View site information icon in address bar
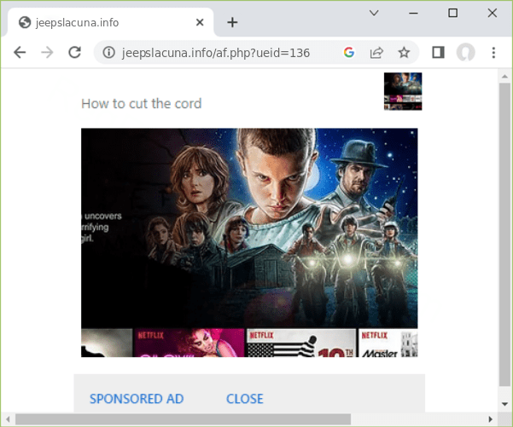Image resolution: width=513 pixels, height=427 pixels. pyautogui.click(x=108, y=53)
